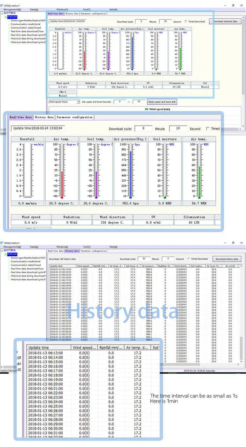This screenshot has height=447, width=246.
Task: Select Real time data download:Close in the history window tree
Action: (27, 269)
